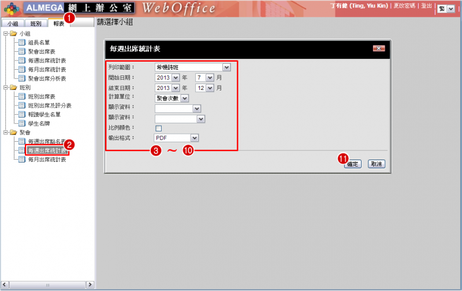The image size is (462, 291).
Task: Click the 請選擇小組 heading text
Action: tap(115, 22)
